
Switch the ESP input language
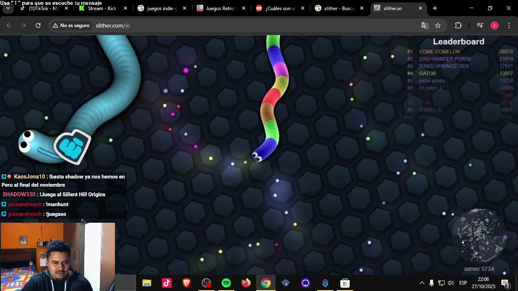click(463, 283)
